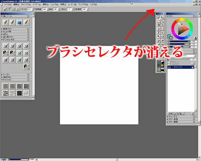Screen dimensions: 201x161
Task: Click the brush tool icon in property bar
Action: pyautogui.click(x=5, y=9)
